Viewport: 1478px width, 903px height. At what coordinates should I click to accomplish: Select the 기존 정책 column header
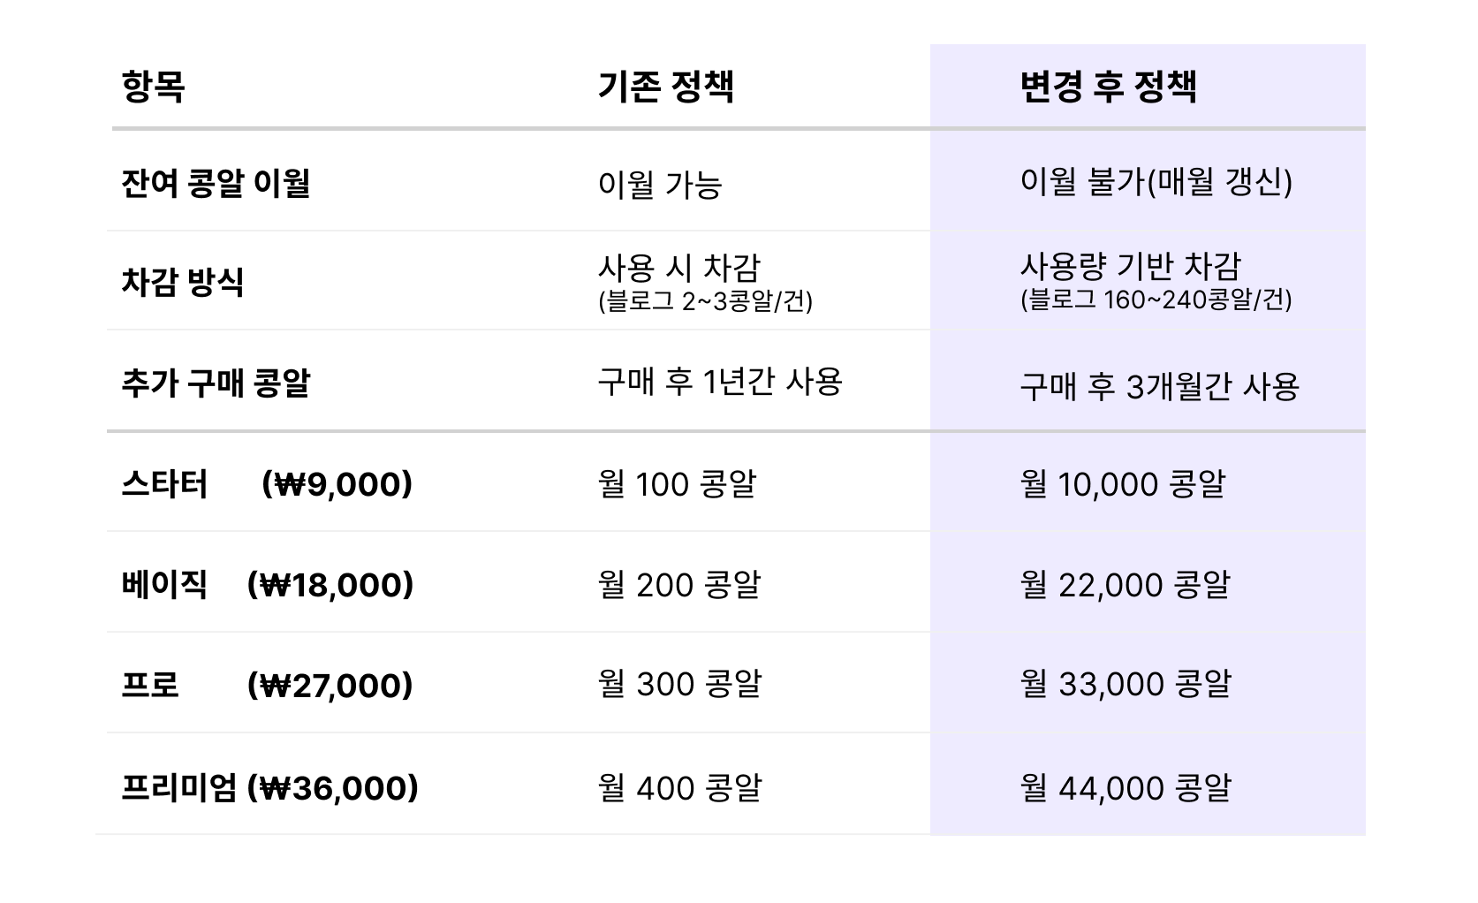pyautogui.click(x=666, y=87)
